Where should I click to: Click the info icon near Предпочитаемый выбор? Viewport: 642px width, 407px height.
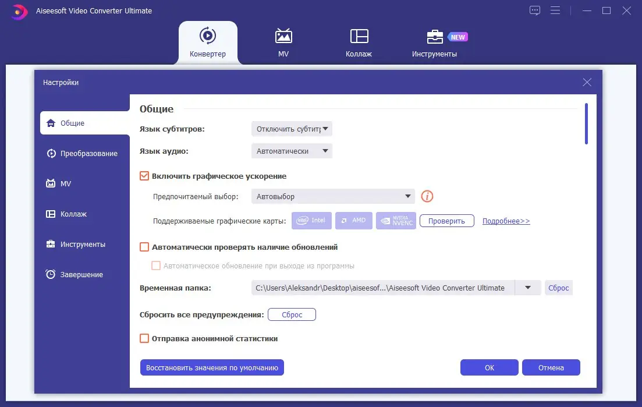pos(427,196)
